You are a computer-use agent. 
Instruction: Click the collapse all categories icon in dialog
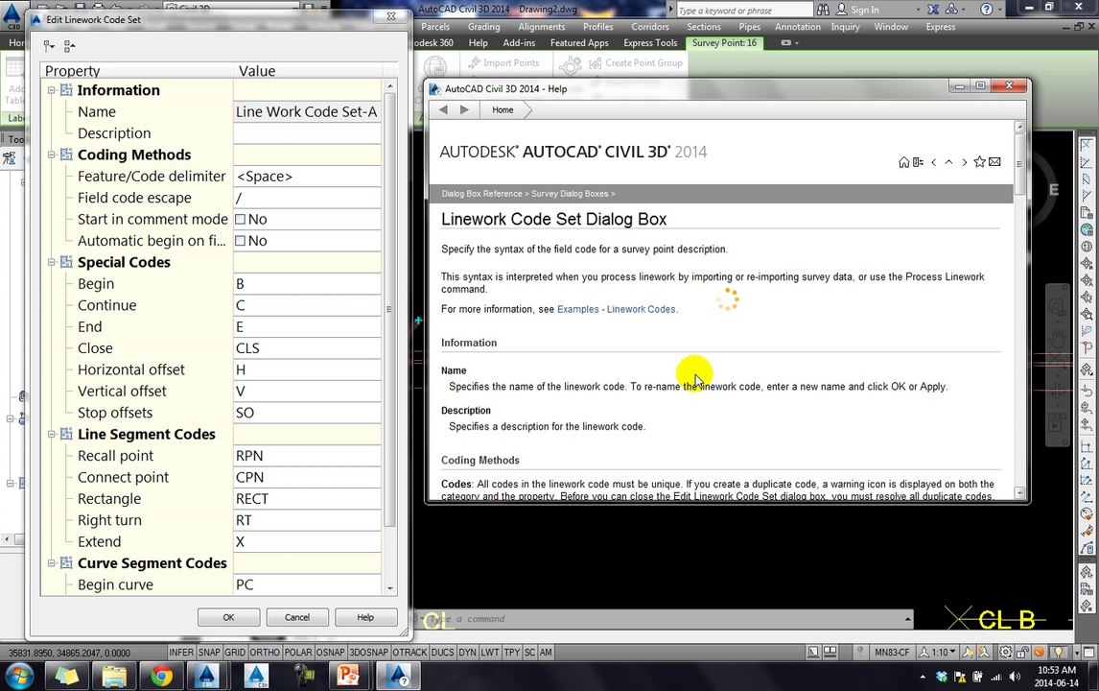coord(69,46)
